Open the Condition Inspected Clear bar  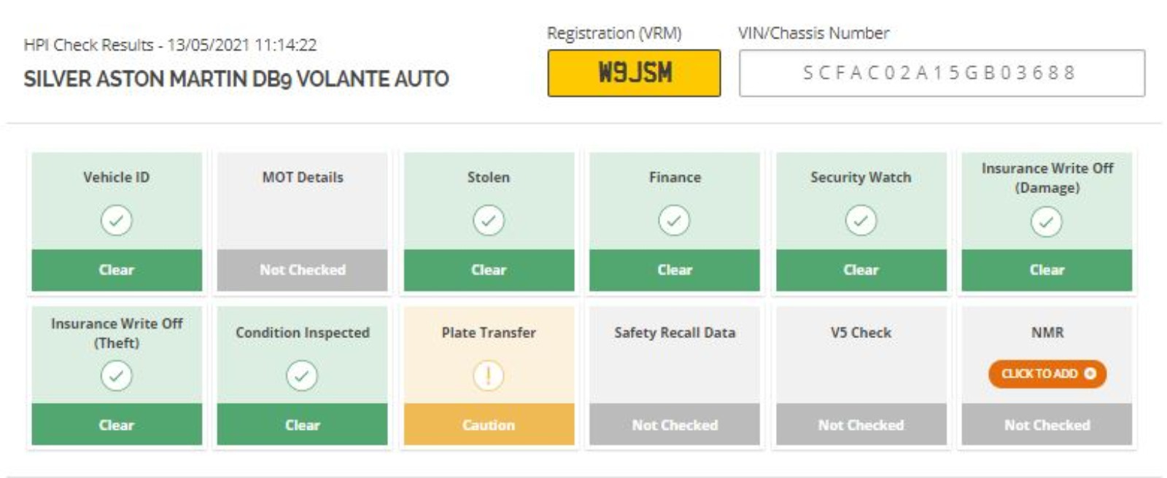302,425
